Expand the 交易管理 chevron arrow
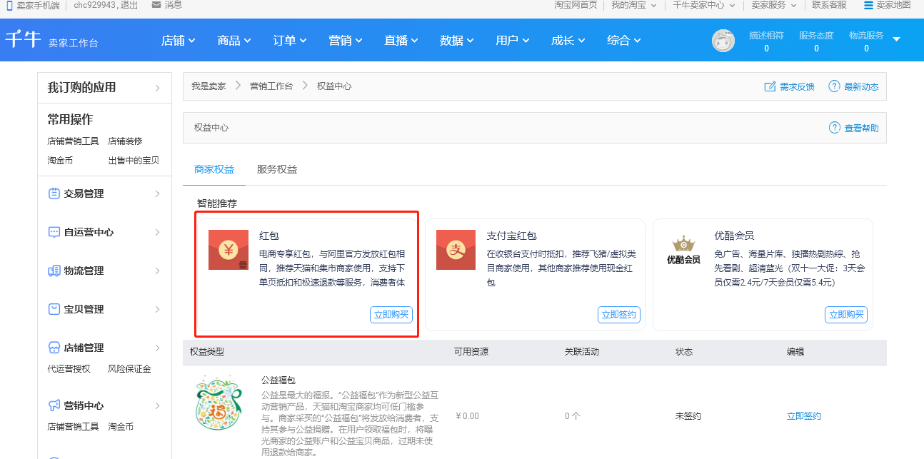 157,193
